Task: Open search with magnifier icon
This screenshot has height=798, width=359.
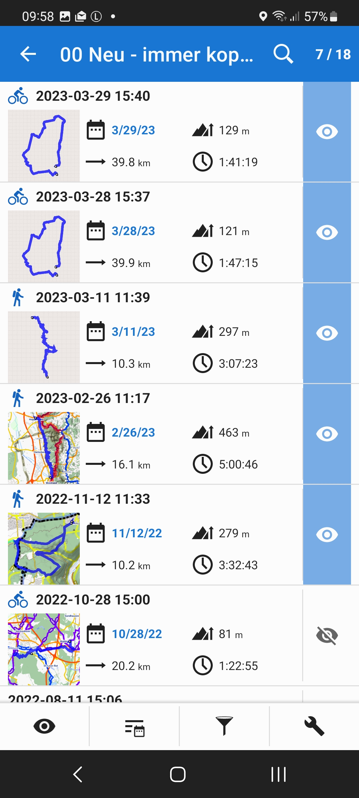Action: point(283,54)
